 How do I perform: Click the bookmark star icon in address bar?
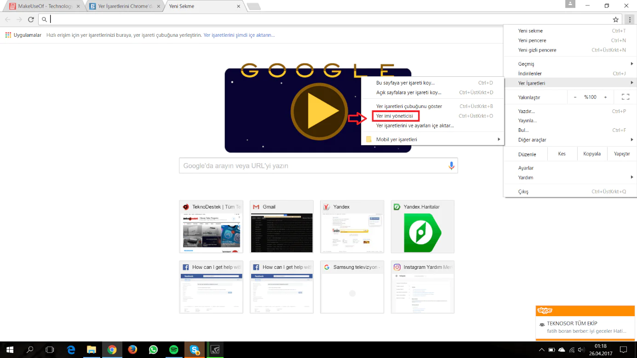pos(615,19)
